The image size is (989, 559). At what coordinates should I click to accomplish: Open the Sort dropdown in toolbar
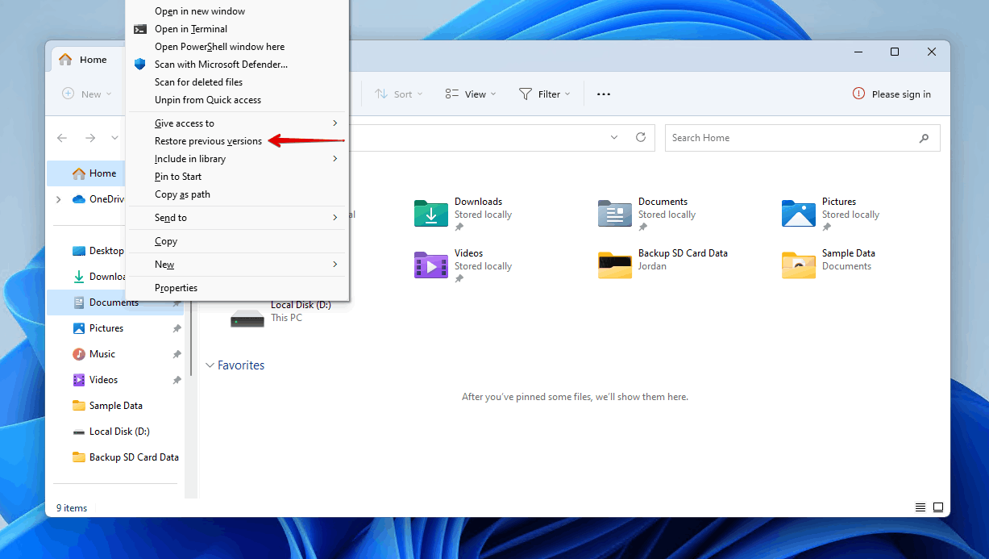click(x=398, y=94)
